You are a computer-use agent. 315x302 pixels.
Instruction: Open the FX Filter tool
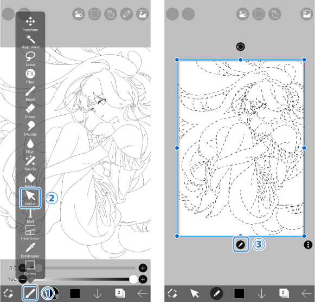(x=30, y=76)
